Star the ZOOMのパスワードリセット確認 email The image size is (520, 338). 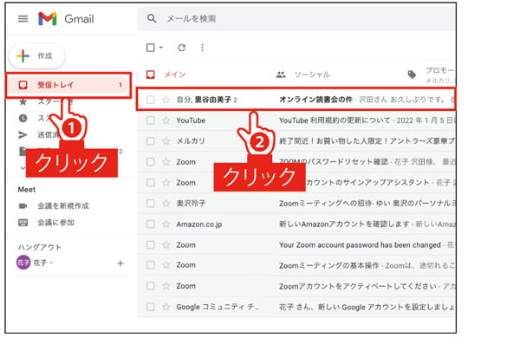click(x=166, y=162)
